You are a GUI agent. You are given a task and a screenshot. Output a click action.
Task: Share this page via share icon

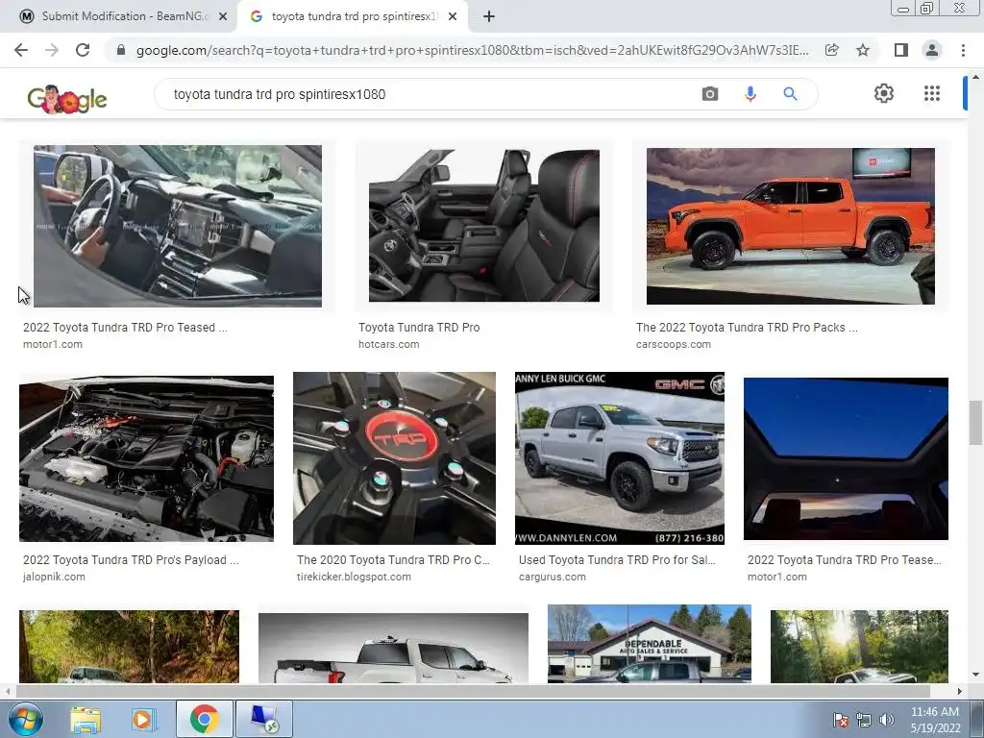click(831, 50)
